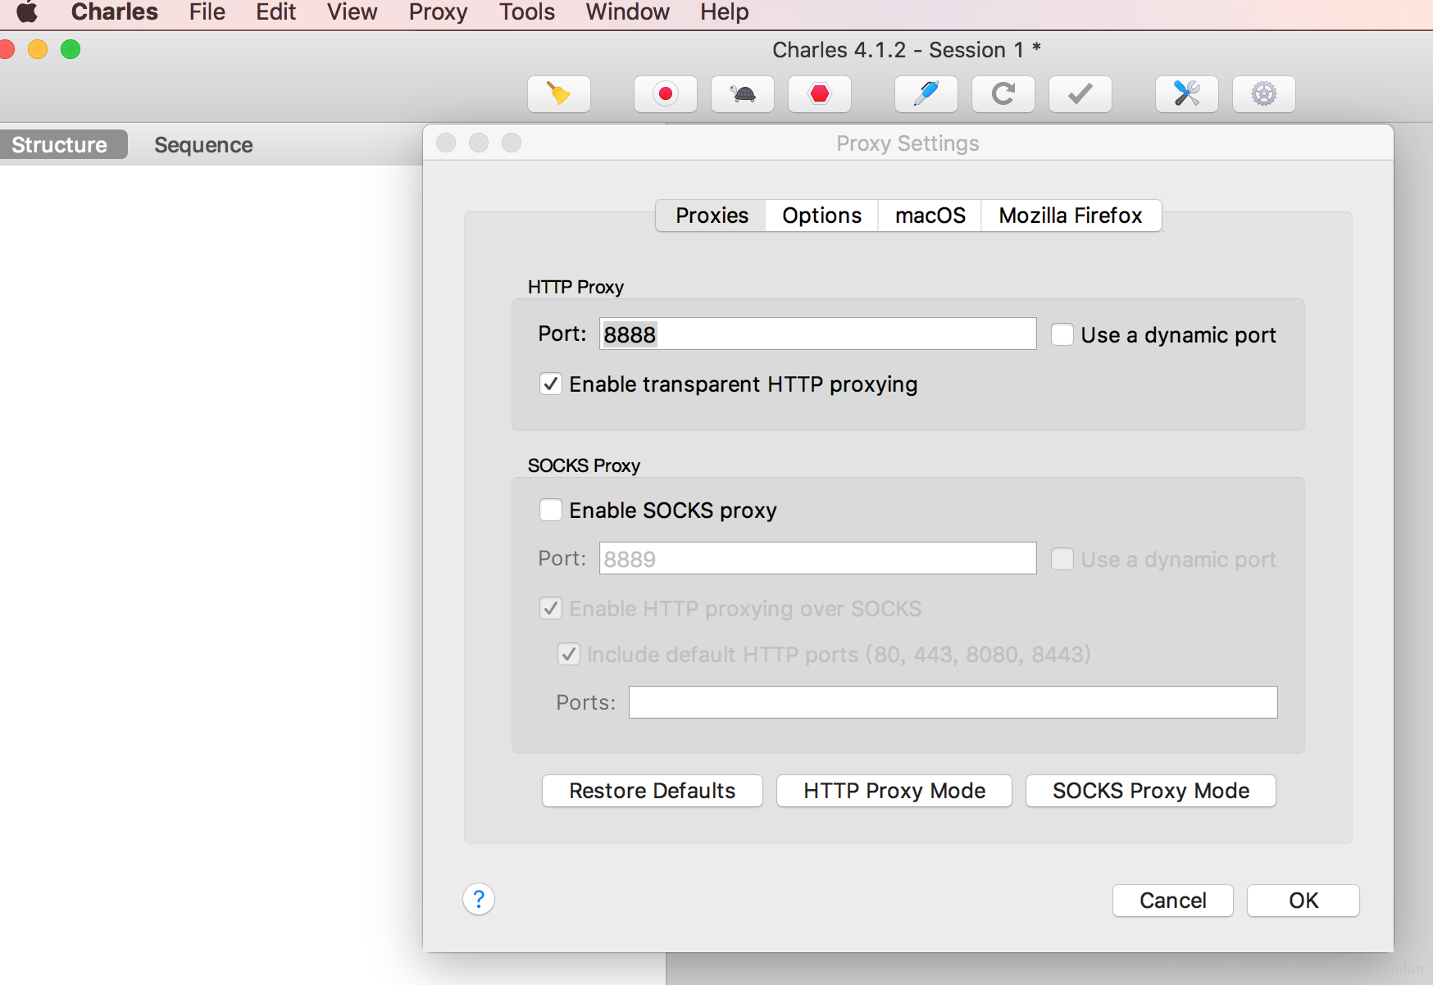Minimize the Charles window with the yellow button
This screenshot has height=985, width=1433.
click(x=38, y=49)
